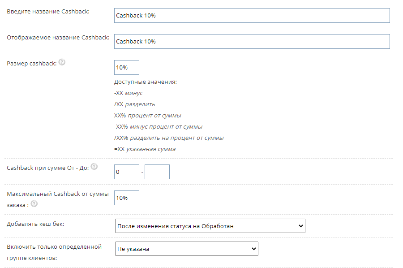The image size is (403, 268).
Task: Click the '-XX минус' hint line
Action: (x=129, y=93)
